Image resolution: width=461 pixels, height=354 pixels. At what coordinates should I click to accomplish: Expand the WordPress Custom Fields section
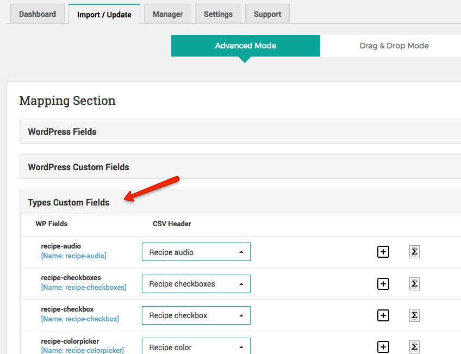coord(240,167)
